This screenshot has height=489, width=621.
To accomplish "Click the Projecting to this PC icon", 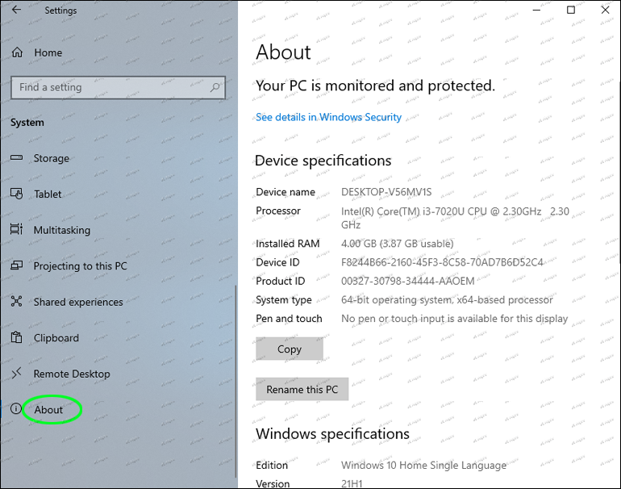I will (17, 265).
